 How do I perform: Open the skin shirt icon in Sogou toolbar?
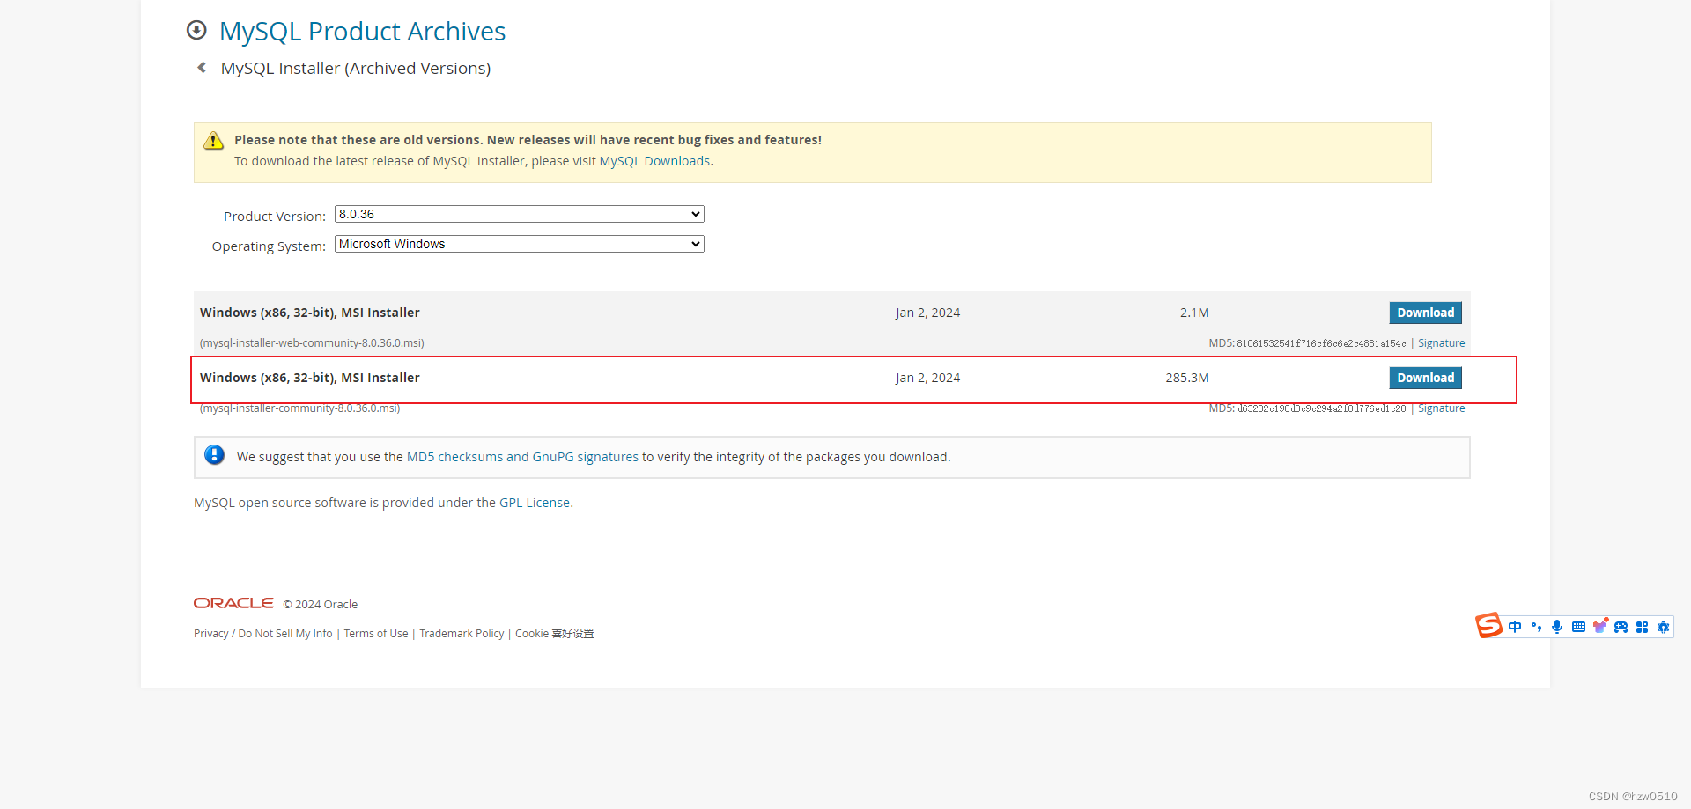point(1600,626)
